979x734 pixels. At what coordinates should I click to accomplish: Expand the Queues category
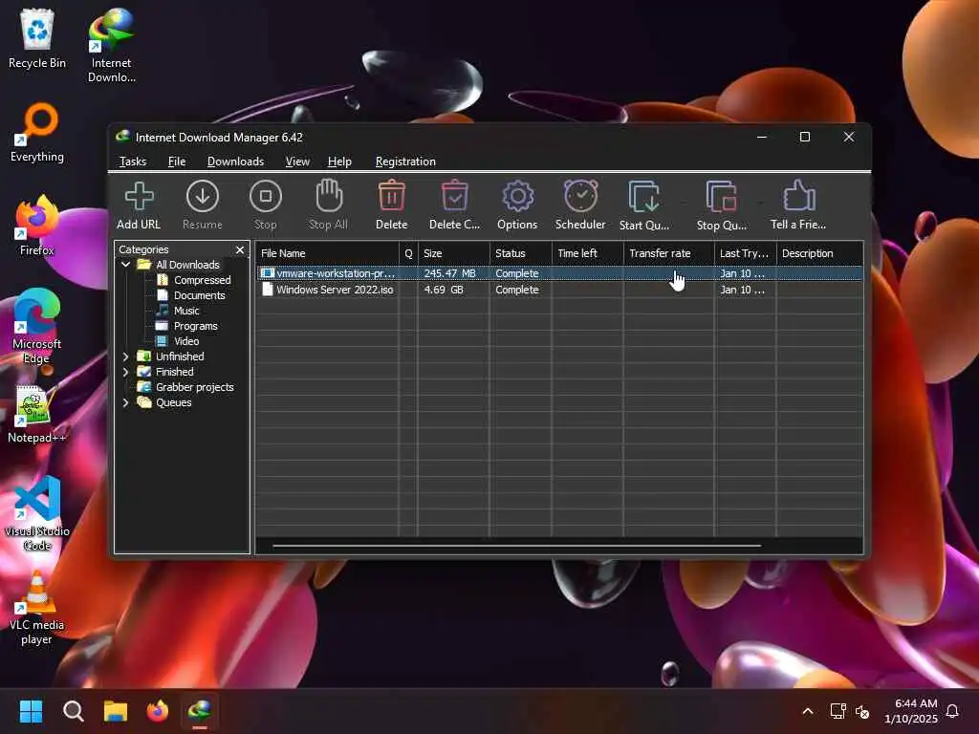[125, 402]
